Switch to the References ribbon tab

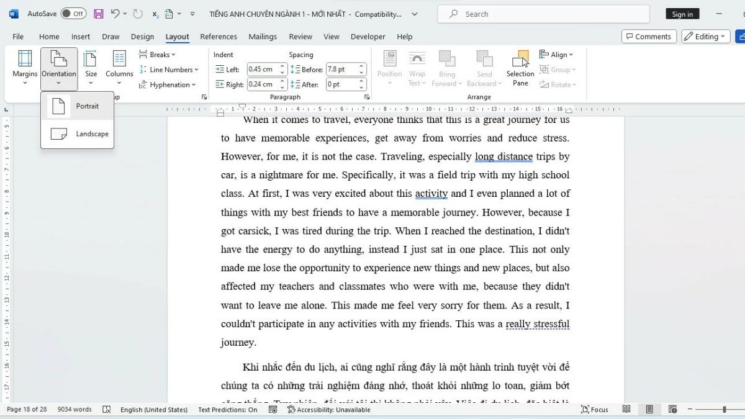(219, 37)
